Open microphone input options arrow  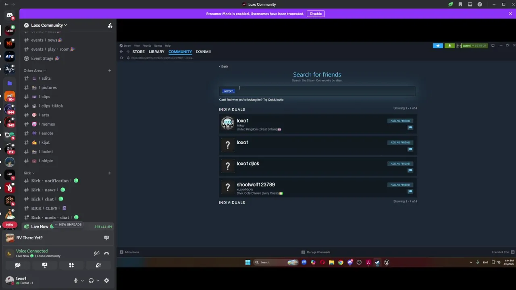[82, 281]
